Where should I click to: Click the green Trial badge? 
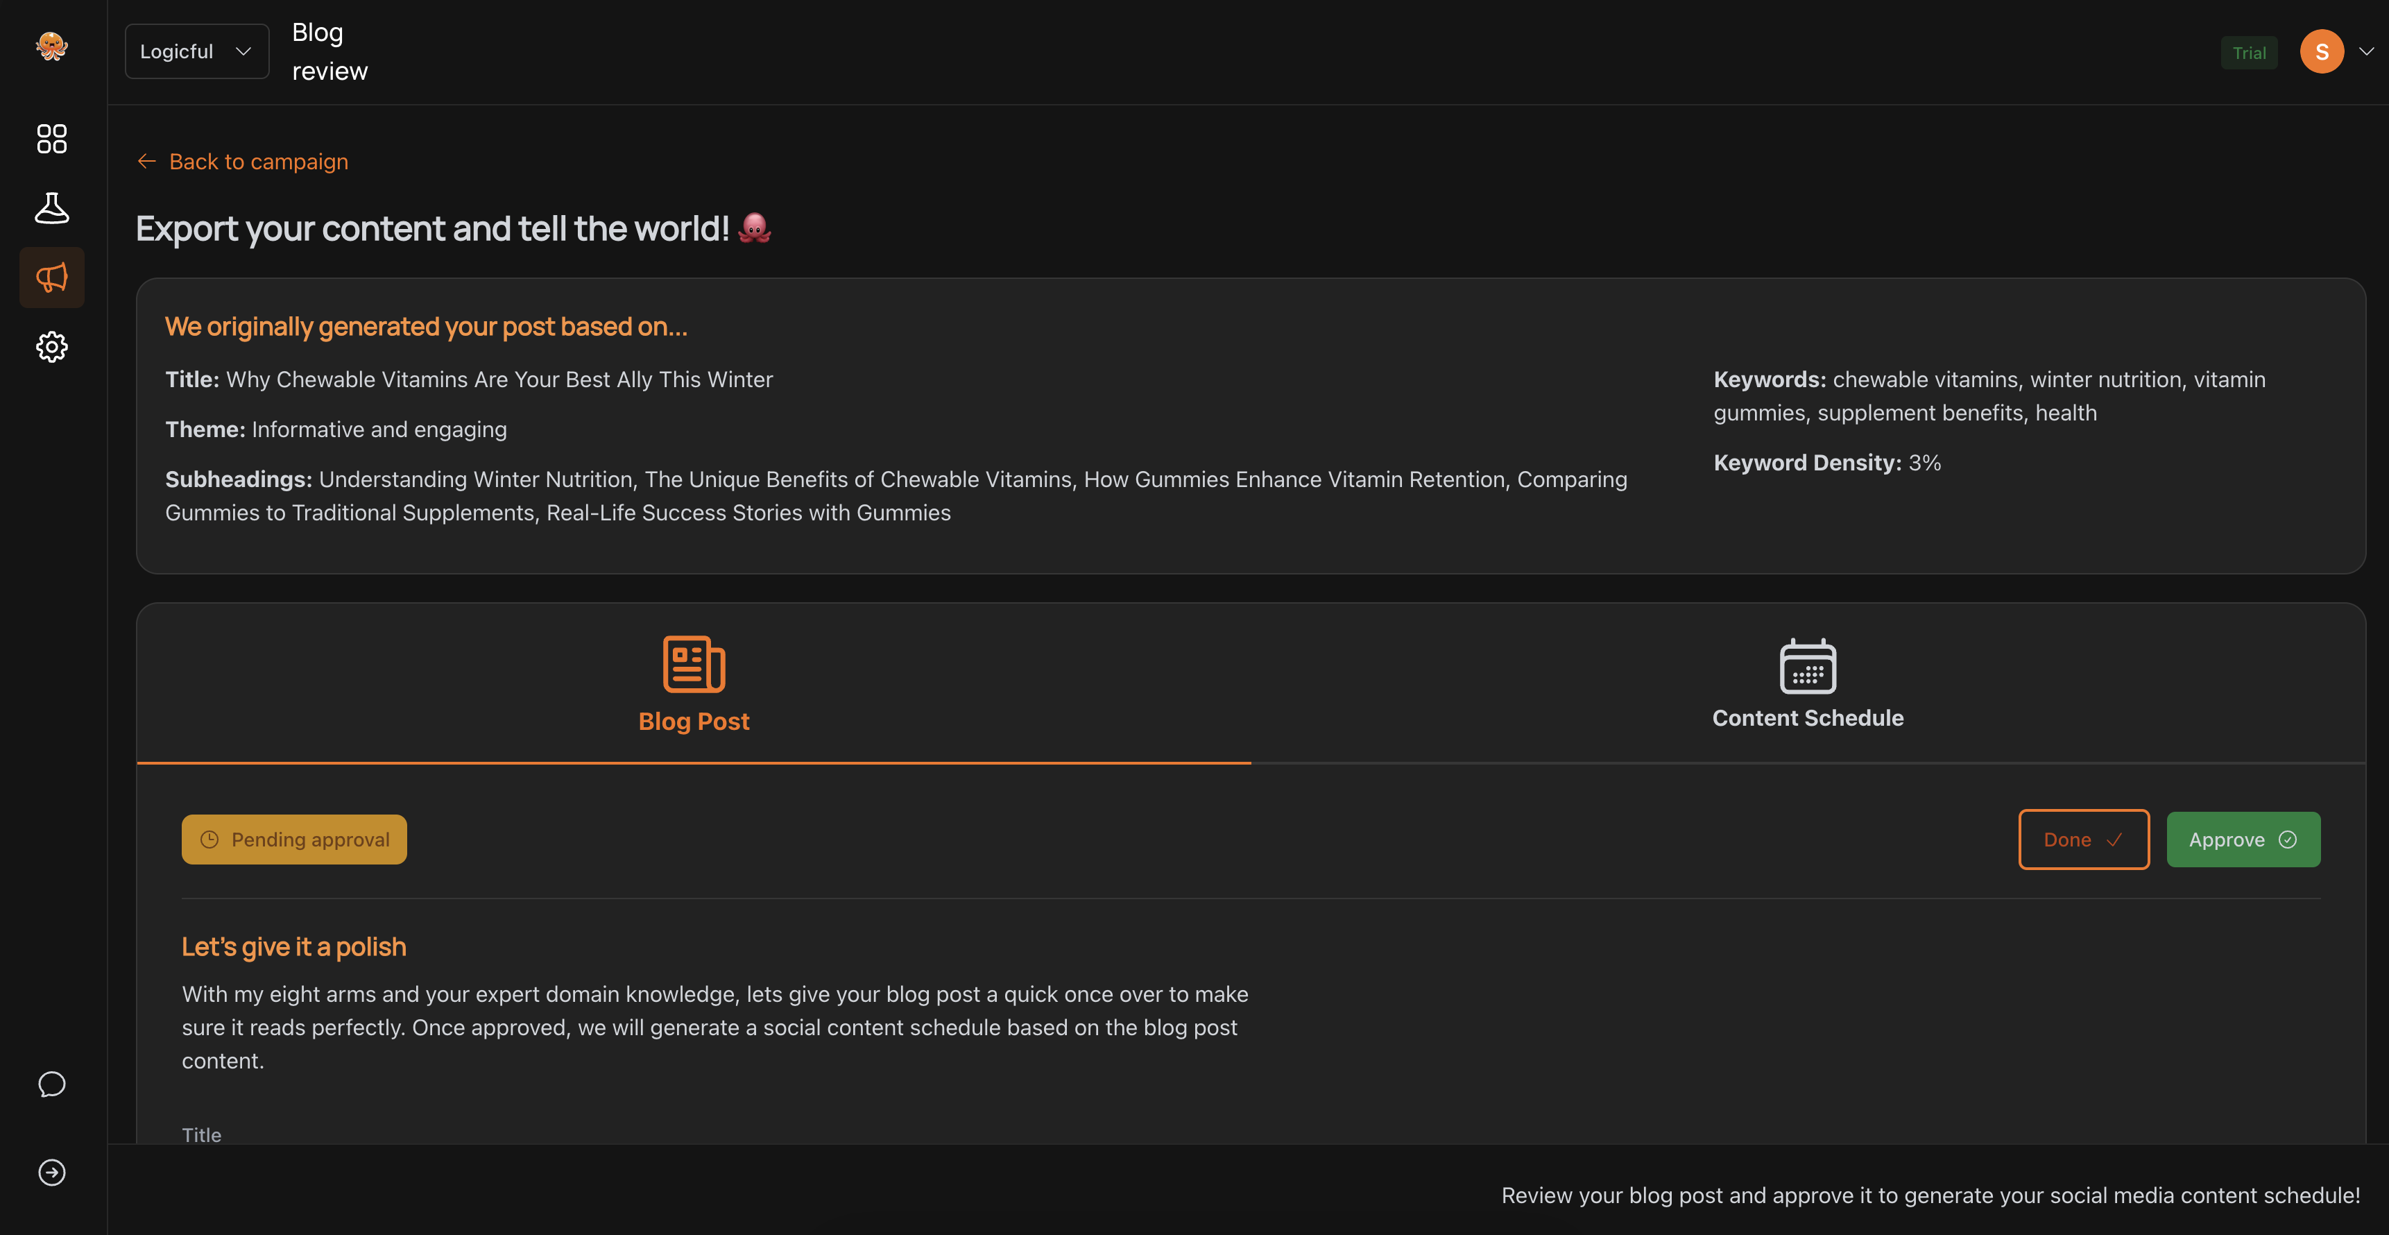2248,52
